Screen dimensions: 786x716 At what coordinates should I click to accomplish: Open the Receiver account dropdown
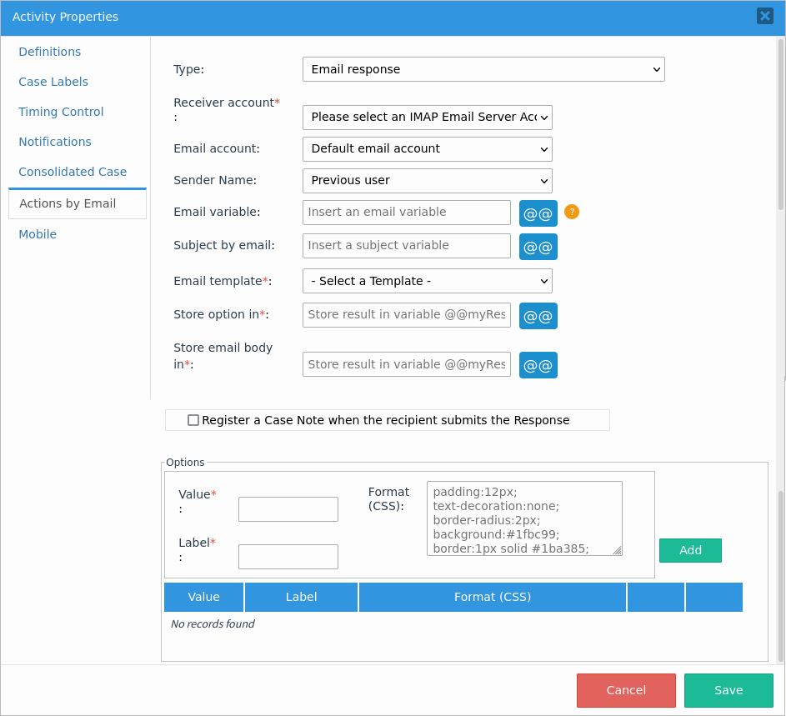coord(427,118)
